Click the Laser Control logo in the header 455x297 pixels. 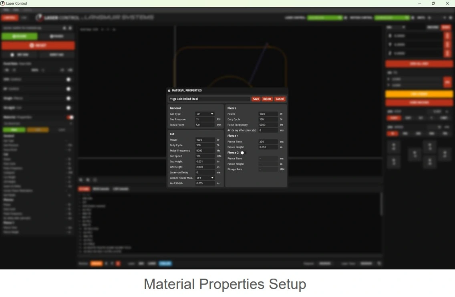click(x=39, y=18)
